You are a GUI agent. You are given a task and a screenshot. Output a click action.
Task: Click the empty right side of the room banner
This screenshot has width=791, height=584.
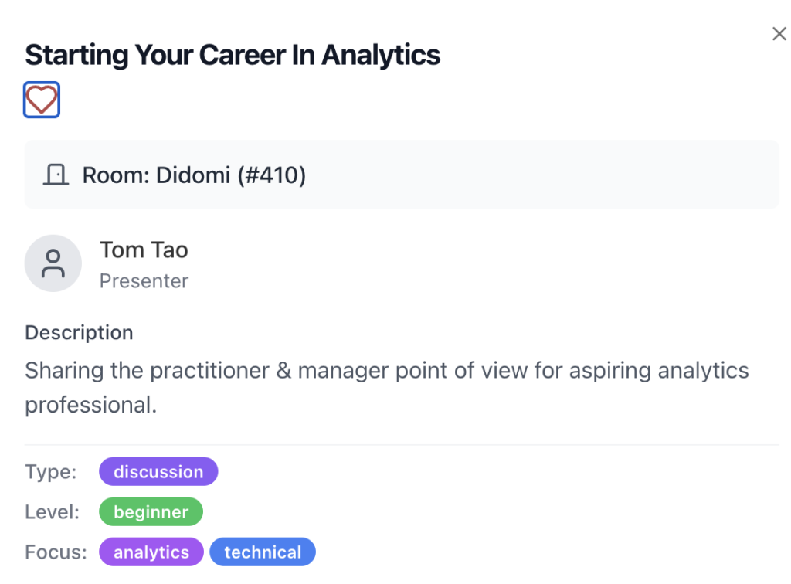618,175
